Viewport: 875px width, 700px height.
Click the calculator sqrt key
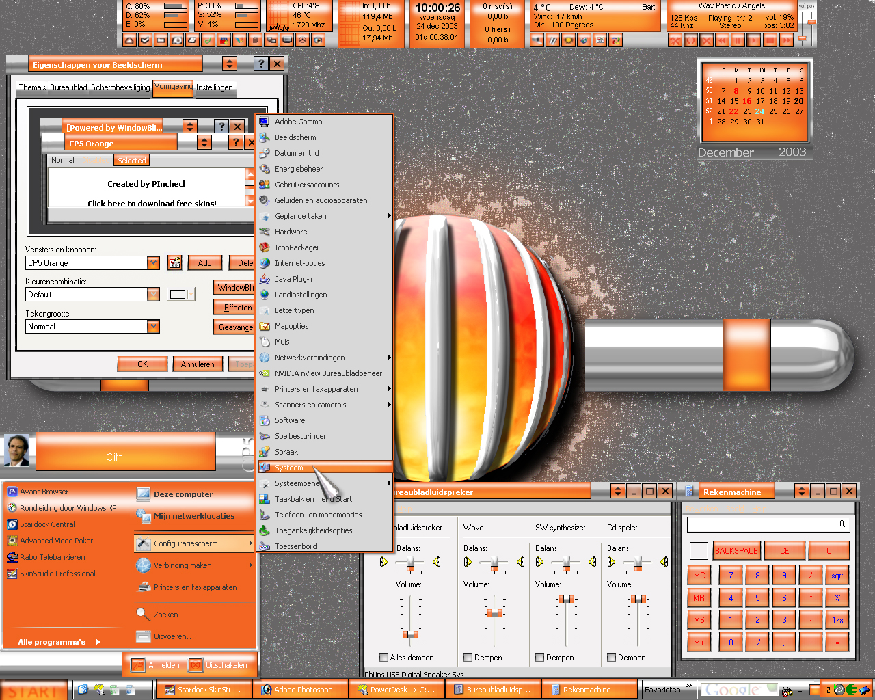[x=837, y=576]
